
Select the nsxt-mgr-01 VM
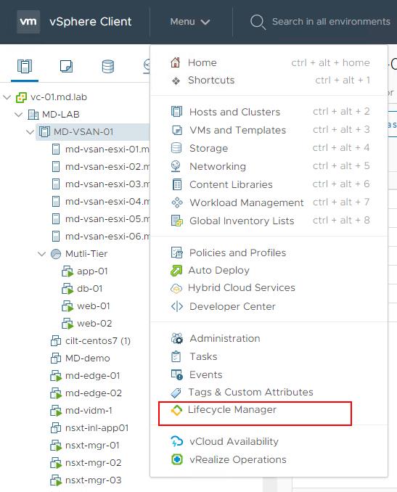[x=92, y=446]
